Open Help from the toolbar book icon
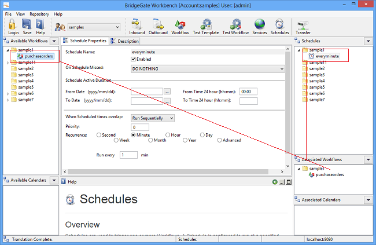376x245 pixels. tap(40, 24)
